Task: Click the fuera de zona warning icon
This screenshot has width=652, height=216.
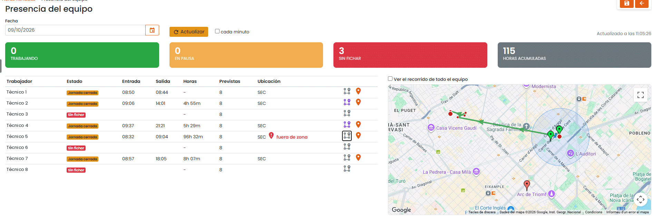Action: 271,136
